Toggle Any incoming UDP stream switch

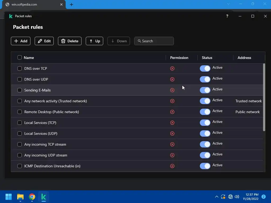coord(205,155)
